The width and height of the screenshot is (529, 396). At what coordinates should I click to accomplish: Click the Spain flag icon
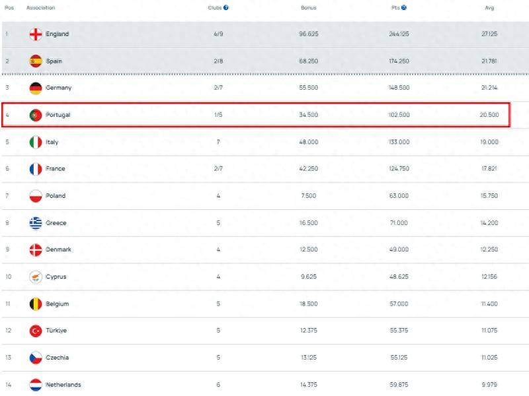click(36, 61)
